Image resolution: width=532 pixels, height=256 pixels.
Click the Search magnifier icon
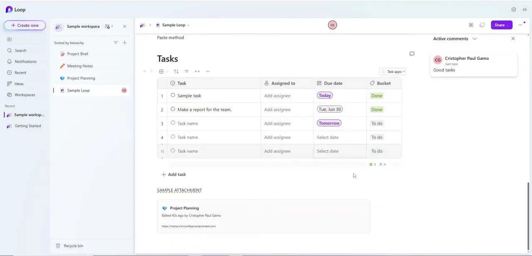9,51
